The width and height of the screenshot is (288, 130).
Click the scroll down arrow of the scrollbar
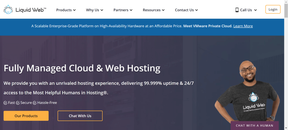click(286, 128)
